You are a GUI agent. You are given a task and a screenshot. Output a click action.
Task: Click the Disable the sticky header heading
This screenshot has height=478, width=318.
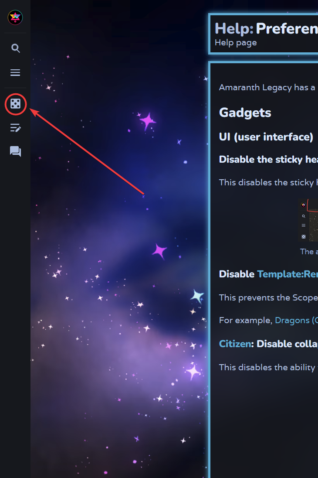pos(268,159)
